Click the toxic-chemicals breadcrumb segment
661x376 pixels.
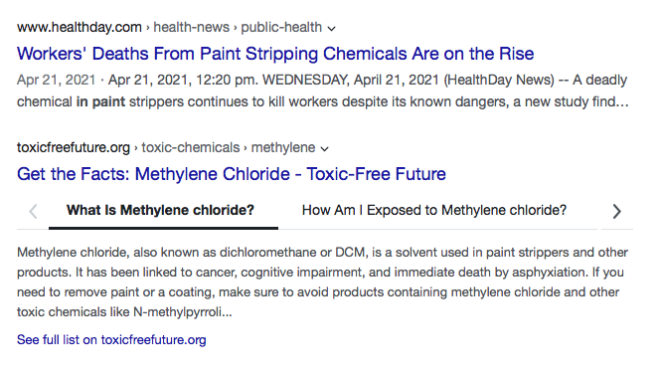(x=191, y=147)
